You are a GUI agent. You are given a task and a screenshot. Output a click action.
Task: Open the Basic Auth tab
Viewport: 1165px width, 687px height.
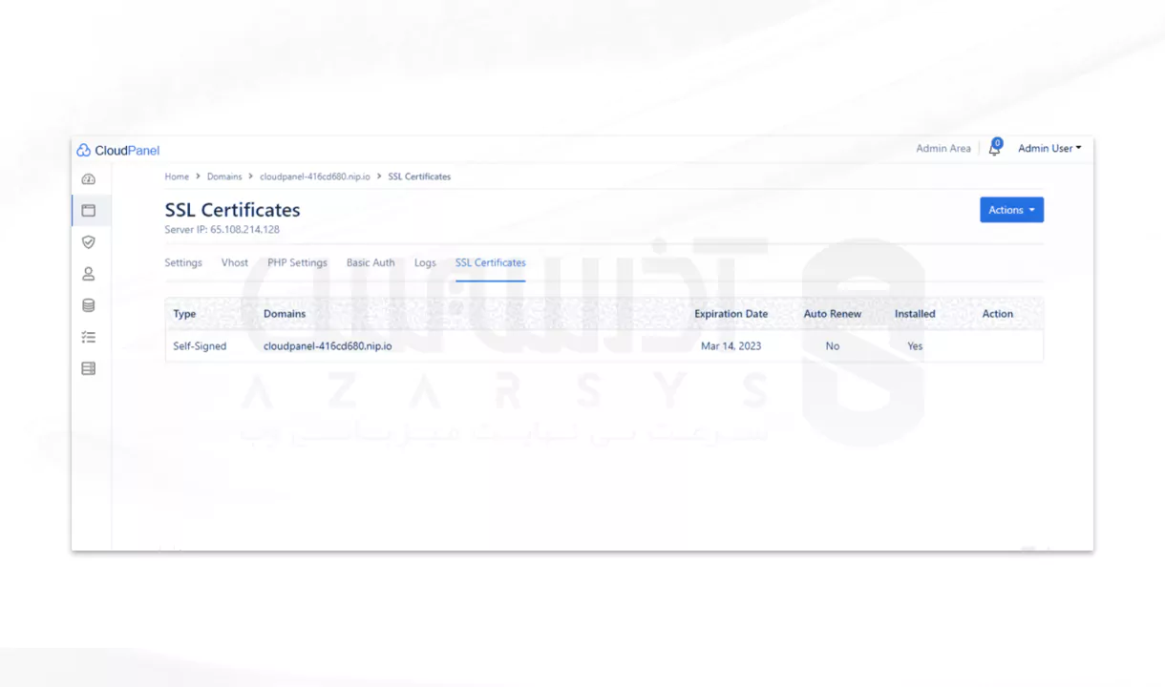(371, 262)
